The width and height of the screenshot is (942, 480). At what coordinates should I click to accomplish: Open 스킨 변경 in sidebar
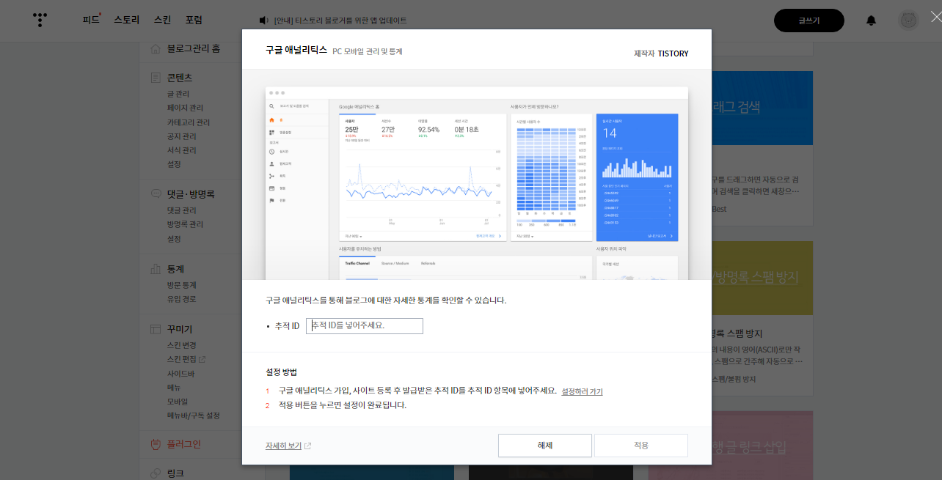point(181,345)
